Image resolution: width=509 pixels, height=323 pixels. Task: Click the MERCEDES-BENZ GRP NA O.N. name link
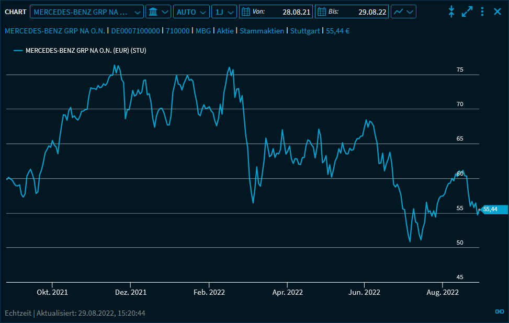tap(55, 31)
